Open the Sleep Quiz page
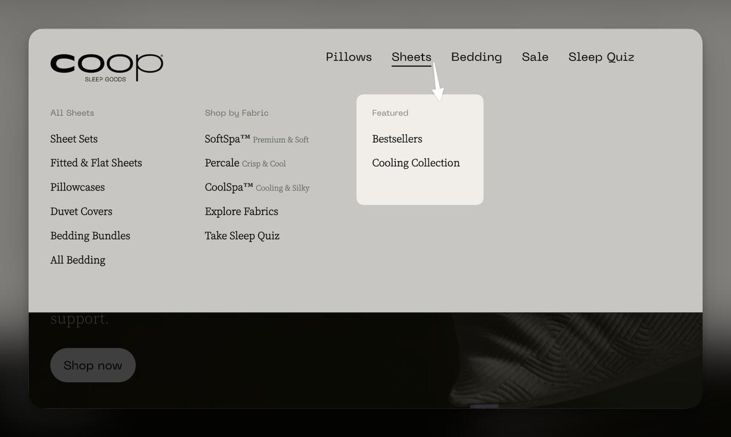The height and width of the screenshot is (437, 731). click(601, 57)
